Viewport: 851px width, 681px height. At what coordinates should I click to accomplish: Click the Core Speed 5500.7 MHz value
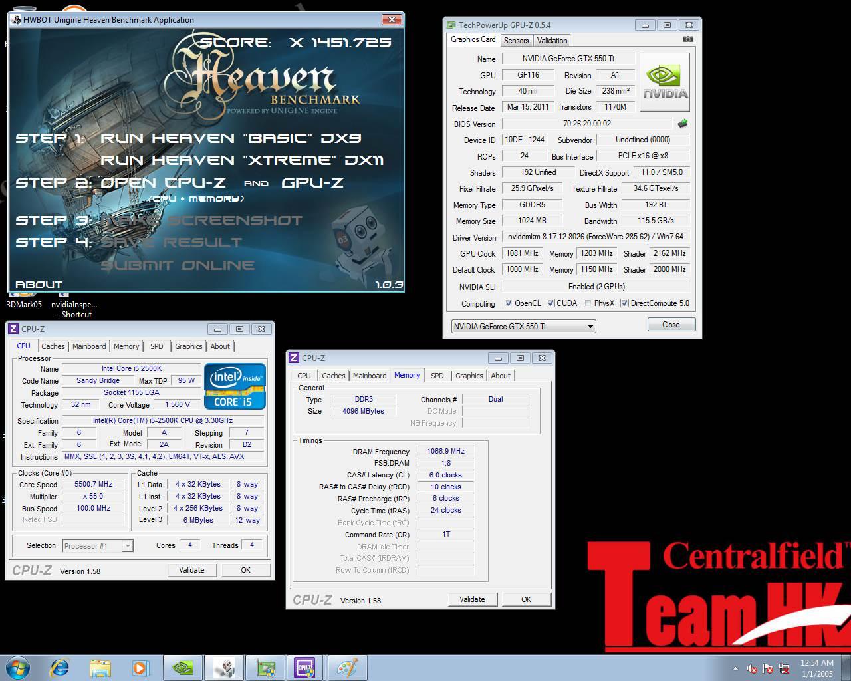93,485
